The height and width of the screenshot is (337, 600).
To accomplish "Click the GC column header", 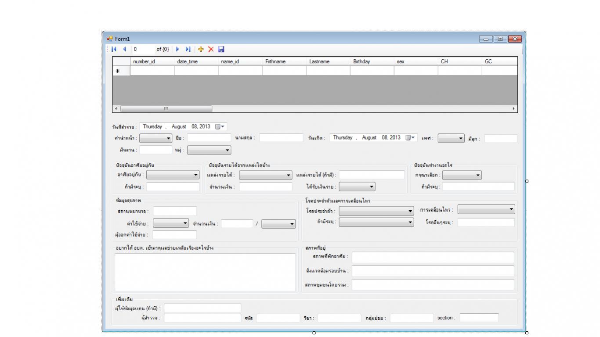I will pos(499,61).
